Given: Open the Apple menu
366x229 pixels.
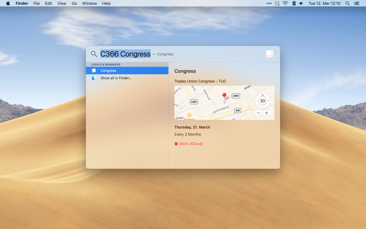Looking at the screenshot, I should point(8,3).
